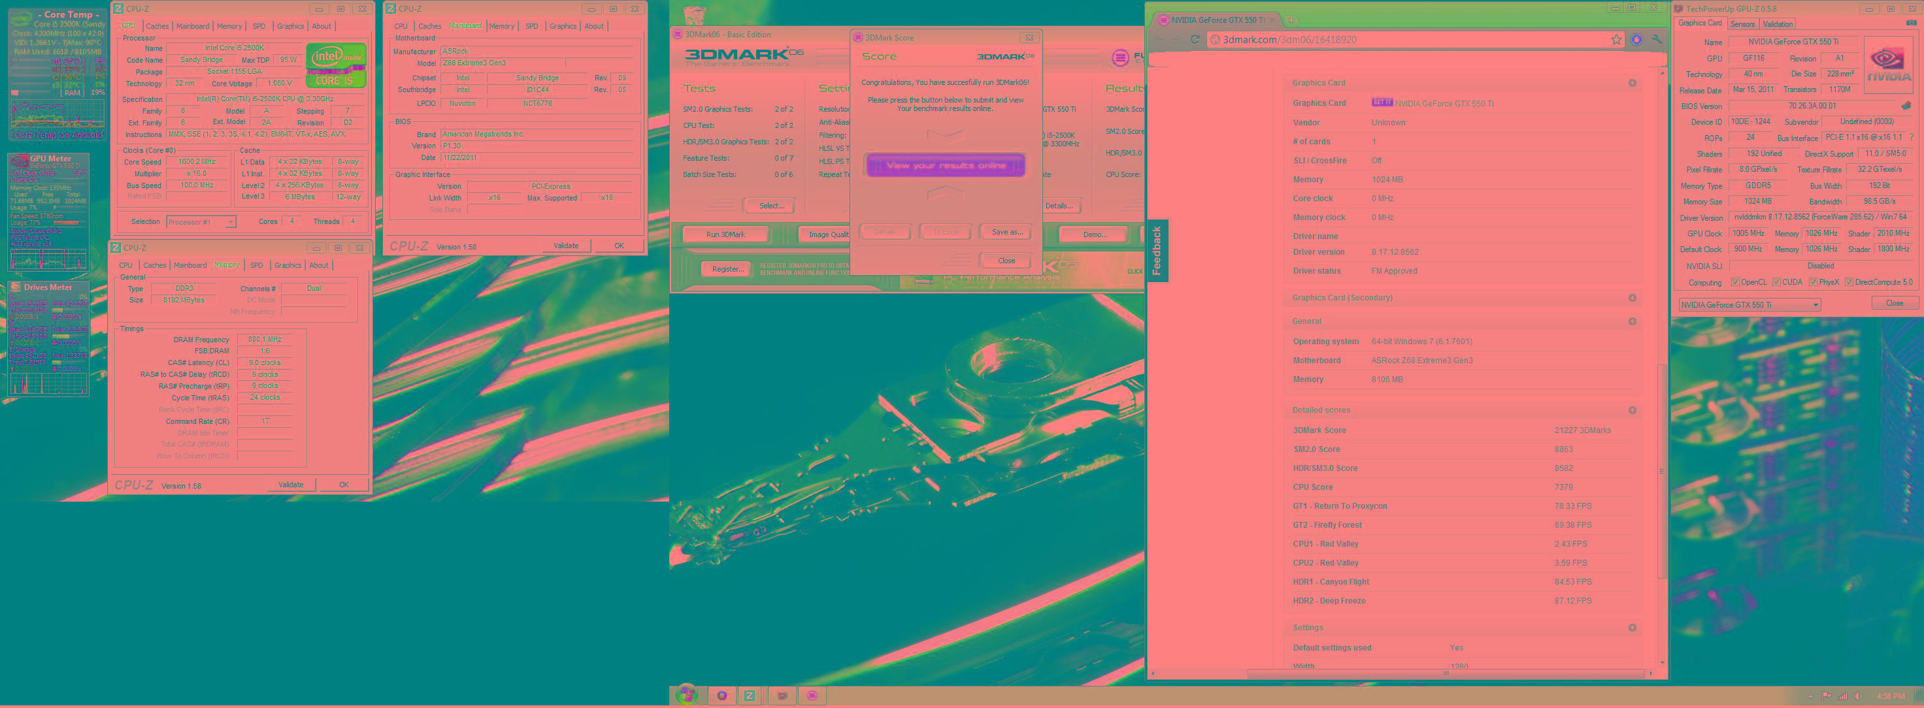
Task: Go back with browser back arrow
Action: pos(1159,40)
